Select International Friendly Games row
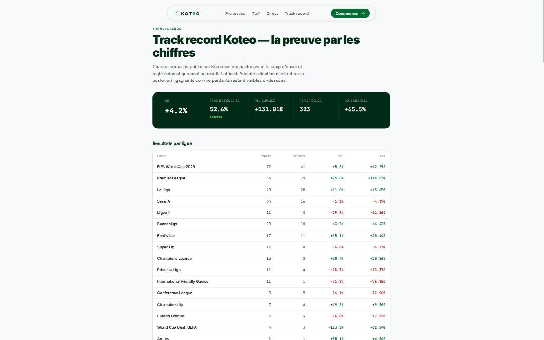The width and height of the screenshot is (544, 340). pyautogui.click(x=271, y=282)
